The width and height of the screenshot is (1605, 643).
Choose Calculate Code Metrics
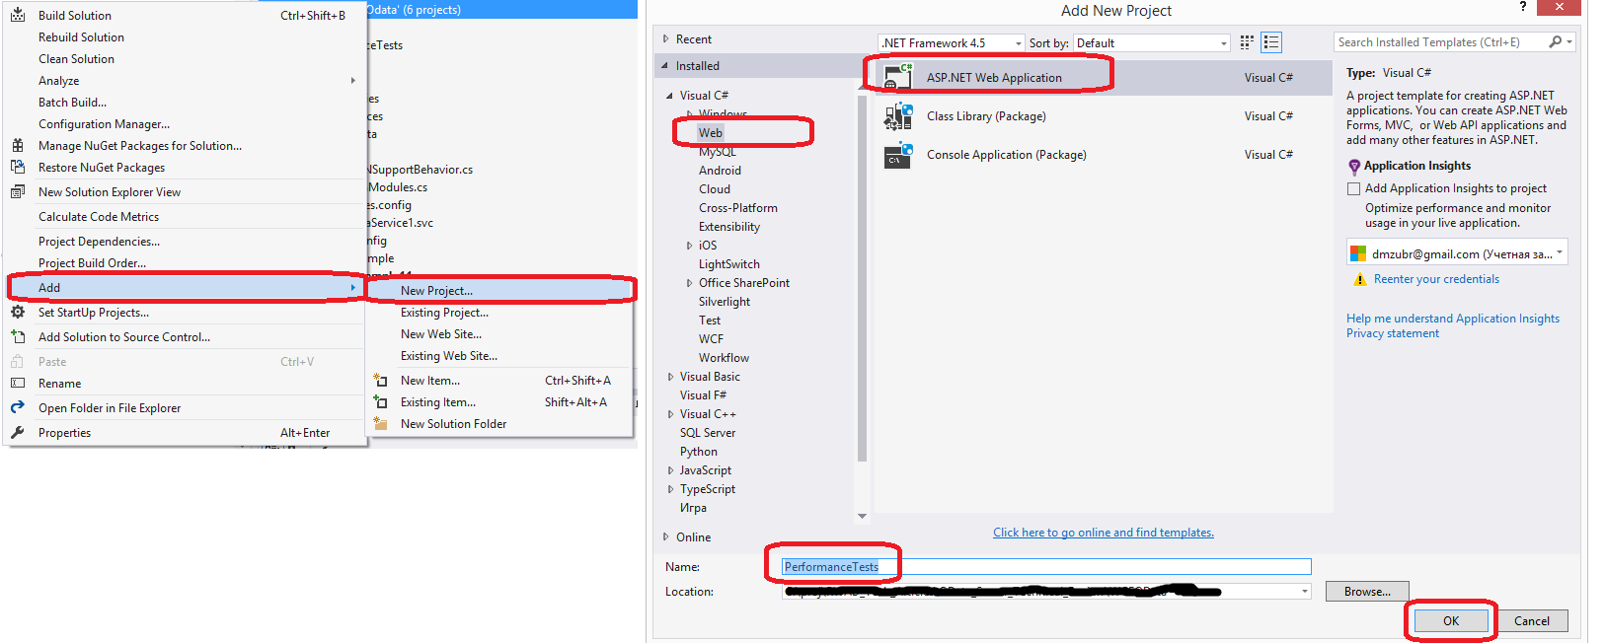click(x=186, y=216)
